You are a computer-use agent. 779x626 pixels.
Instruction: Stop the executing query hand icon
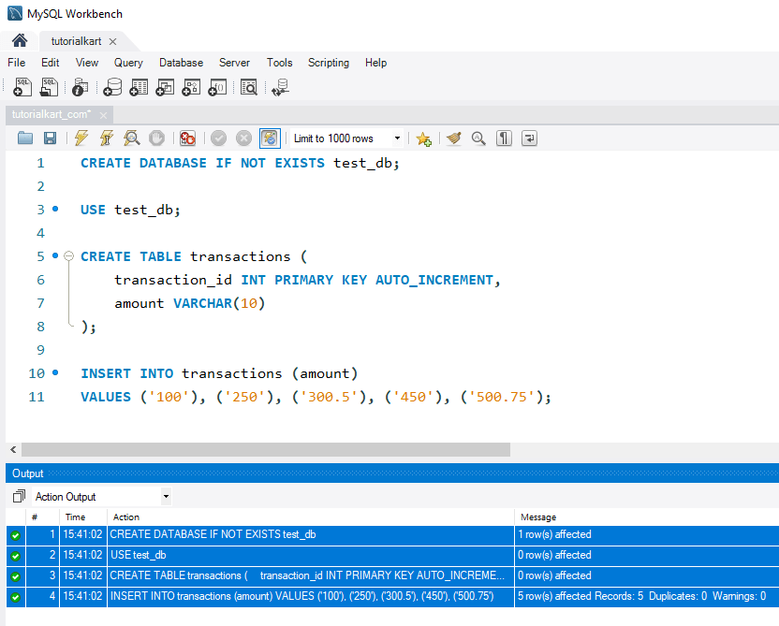tap(156, 138)
